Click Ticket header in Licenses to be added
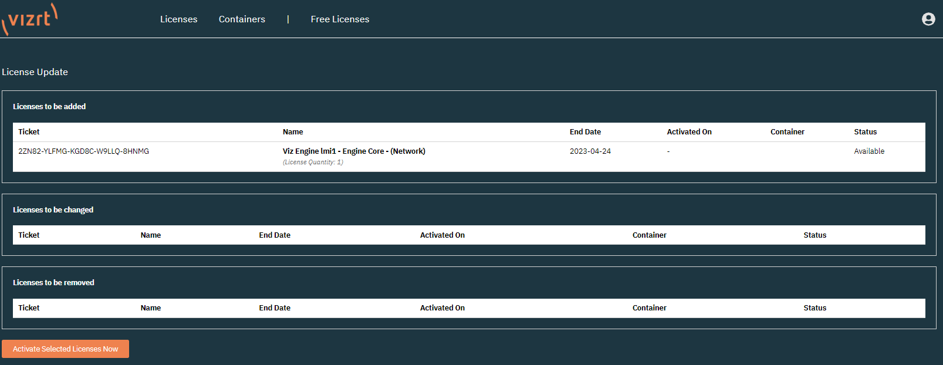 point(29,132)
